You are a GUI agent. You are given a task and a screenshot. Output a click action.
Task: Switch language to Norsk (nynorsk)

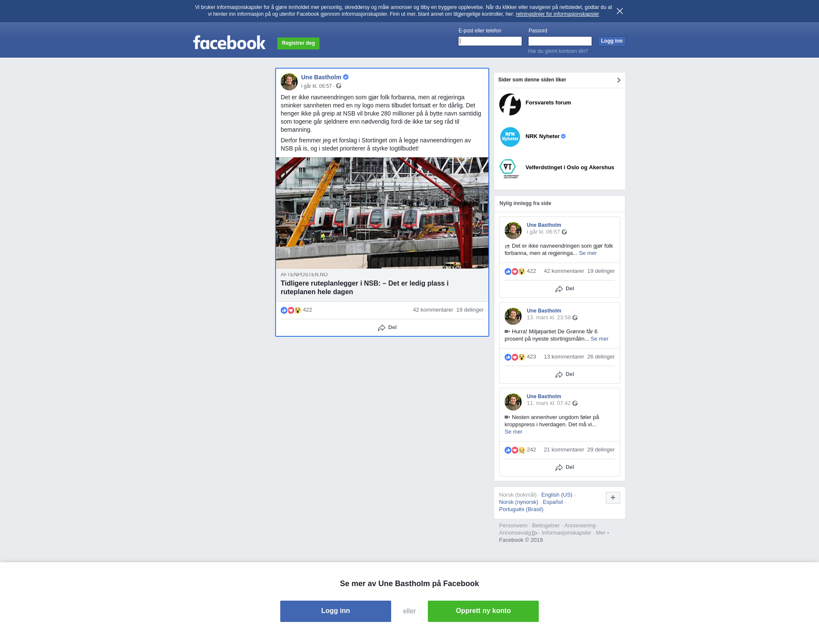coord(519,502)
